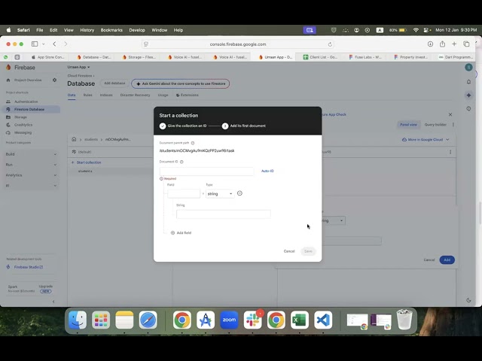The image size is (482, 361).
Task: Open the more options menu beside Query builder
Action: pyautogui.click(x=453, y=125)
